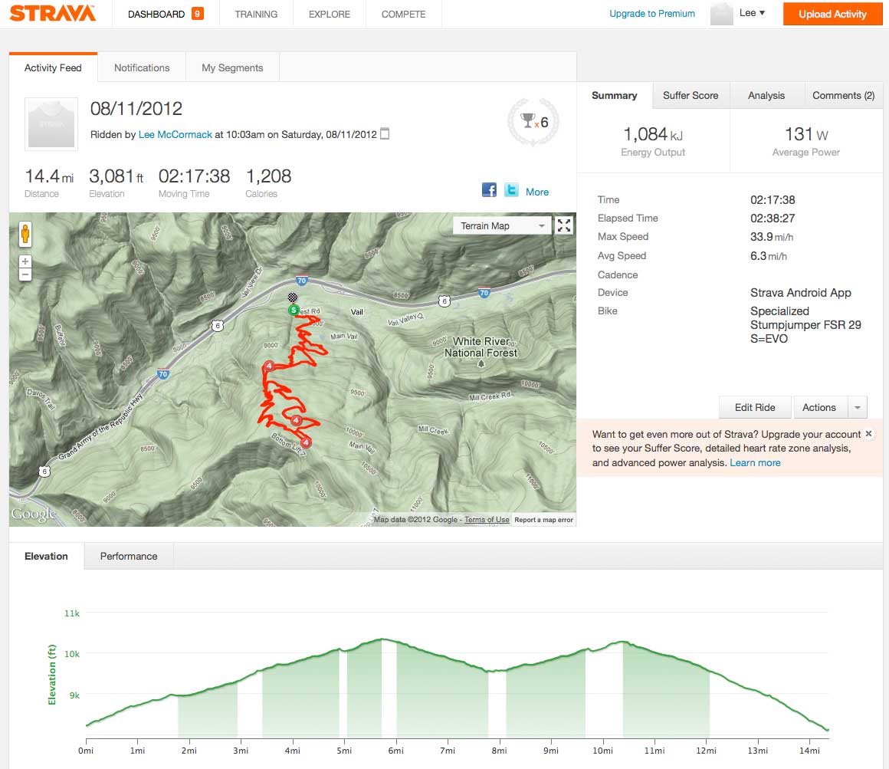Zoom in on the map

(x=25, y=261)
